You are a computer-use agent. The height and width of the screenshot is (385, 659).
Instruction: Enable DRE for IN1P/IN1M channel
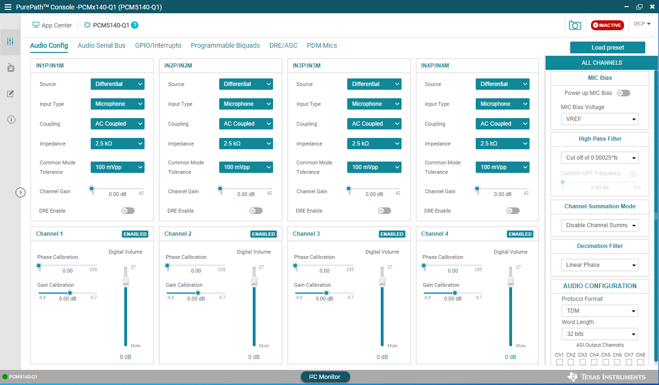tap(128, 211)
